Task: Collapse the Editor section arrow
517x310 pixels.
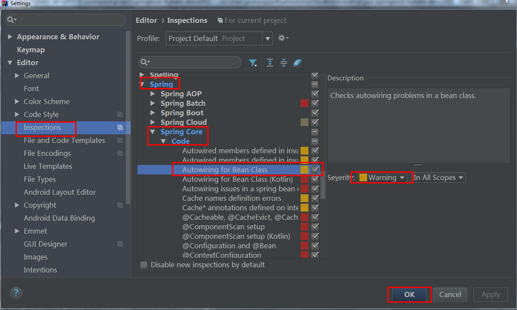Action: [x=10, y=63]
